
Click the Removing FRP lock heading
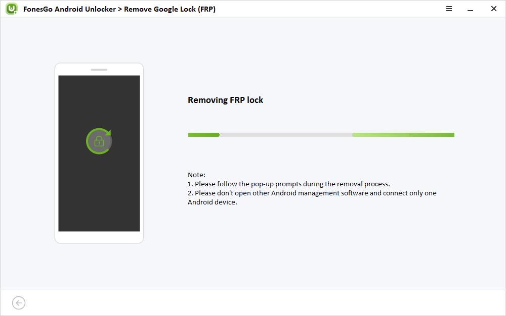click(x=226, y=100)
